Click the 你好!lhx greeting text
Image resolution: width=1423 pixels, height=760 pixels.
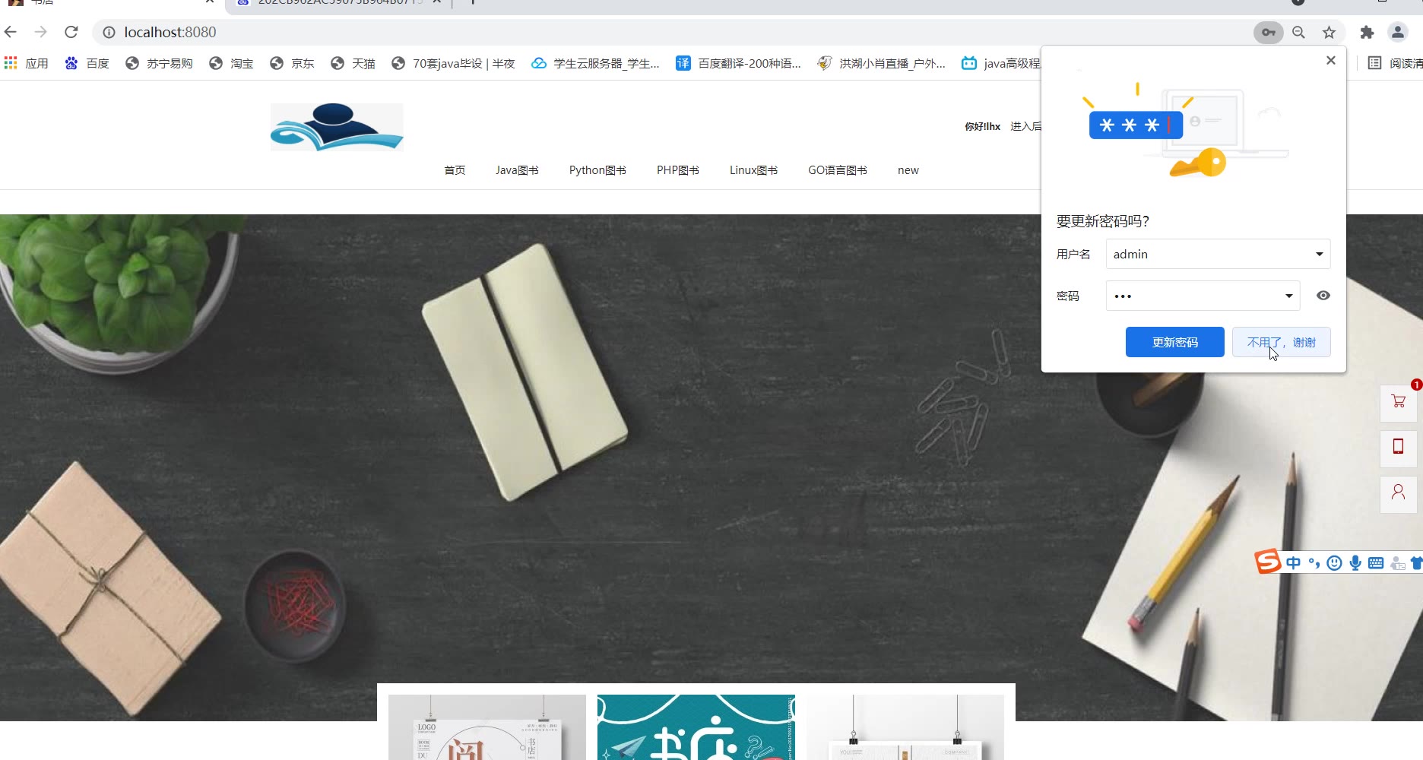click(982, 126)
